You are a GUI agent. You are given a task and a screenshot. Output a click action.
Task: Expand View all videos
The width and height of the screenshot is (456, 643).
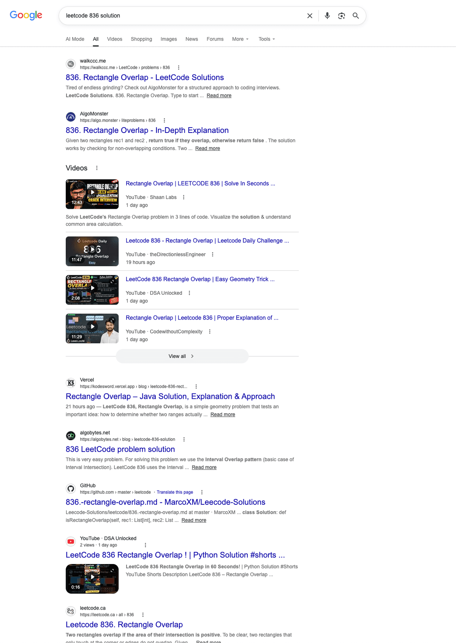[x=182, y=356]
